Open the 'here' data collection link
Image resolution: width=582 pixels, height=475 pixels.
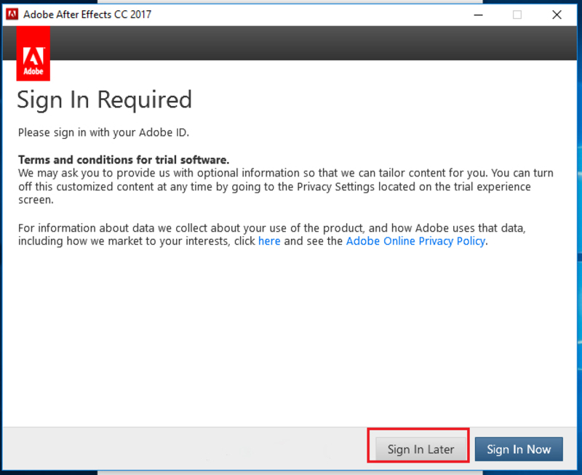tap(269, 241)
